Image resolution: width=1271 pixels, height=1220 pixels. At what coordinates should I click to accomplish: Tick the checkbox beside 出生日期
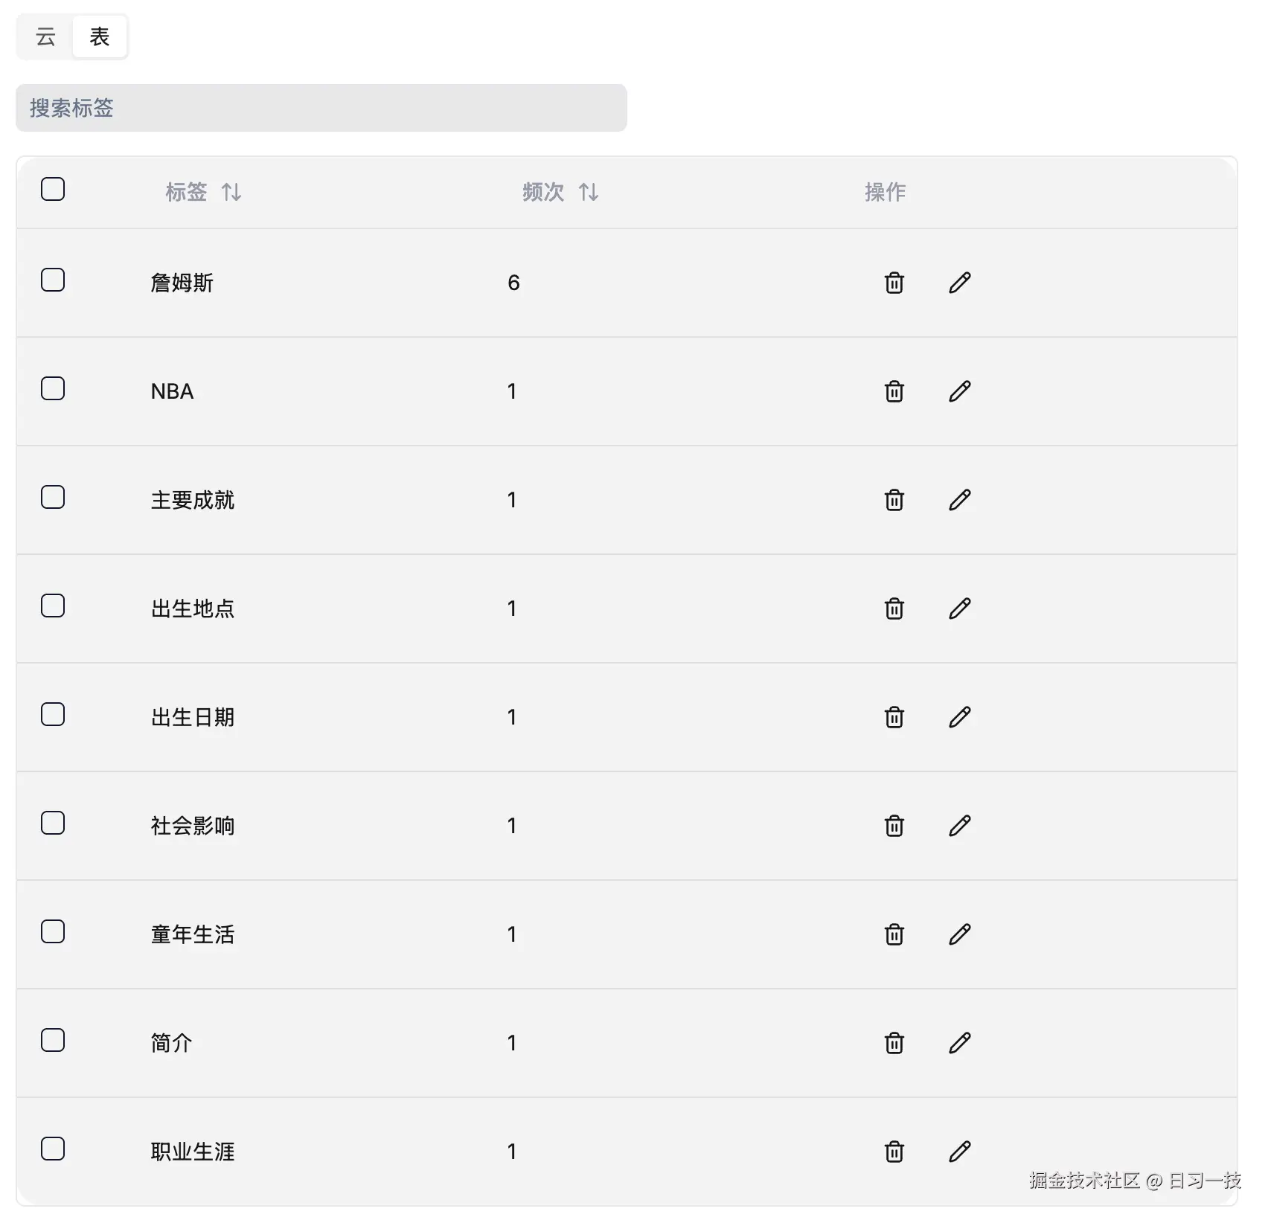click(53, 714)
